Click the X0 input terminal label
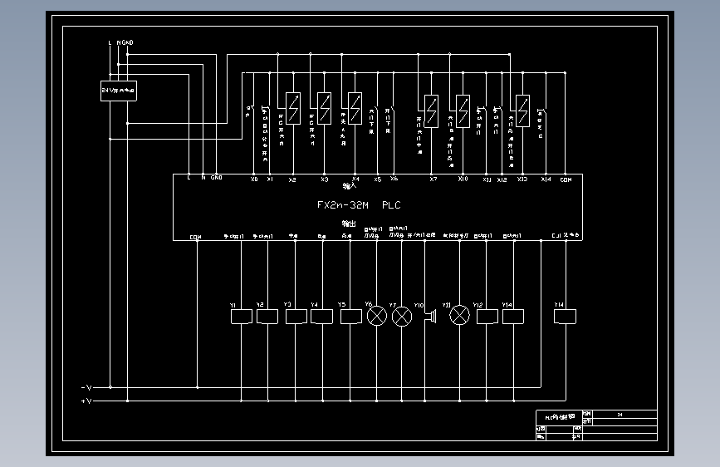 click(254, 179)
